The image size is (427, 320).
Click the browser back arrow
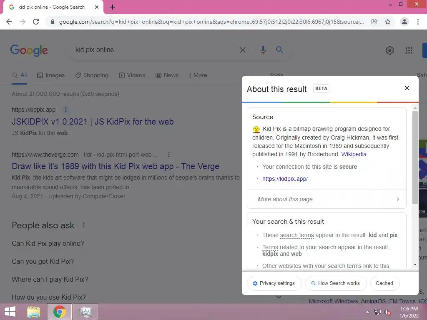[x=9, y=22]
